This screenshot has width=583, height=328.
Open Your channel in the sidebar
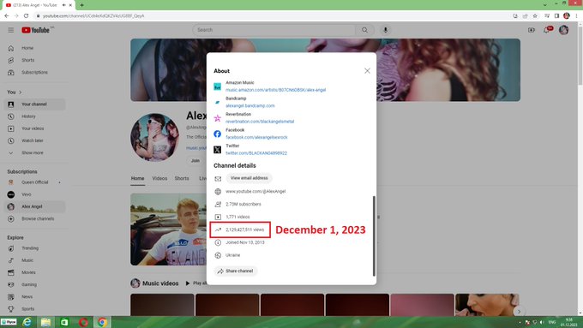[x=34, y=104]
